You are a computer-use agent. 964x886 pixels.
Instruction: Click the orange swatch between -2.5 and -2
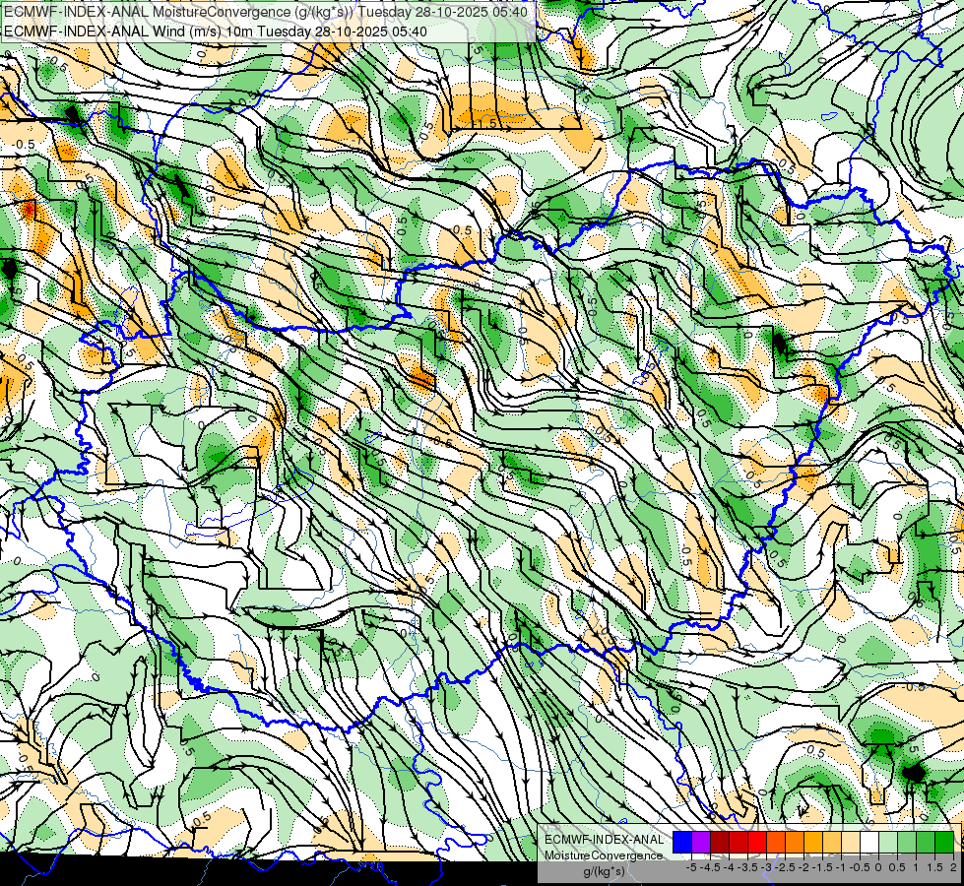click(x=795, y=842)
